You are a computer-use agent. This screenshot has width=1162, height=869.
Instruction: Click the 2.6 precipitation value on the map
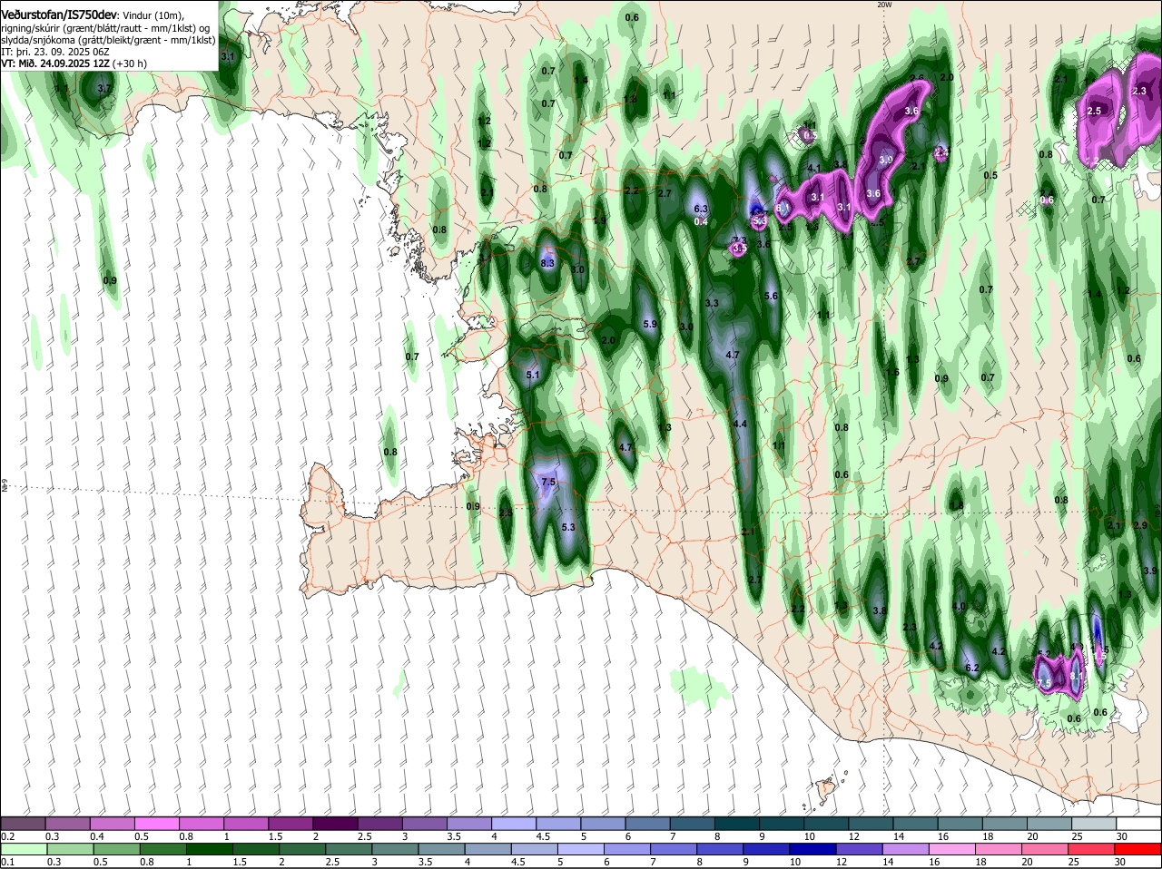pos(917,78)
